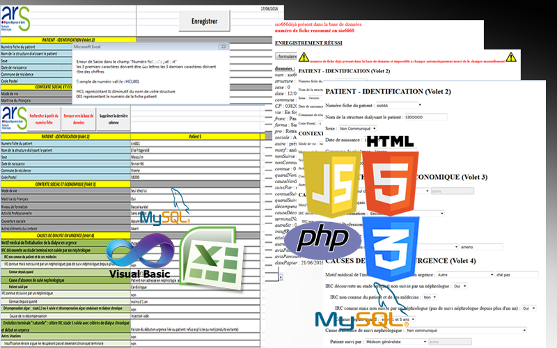
Task: Click the ARS logo beside the Enregistrer button
Action: (x=15, y=19)
